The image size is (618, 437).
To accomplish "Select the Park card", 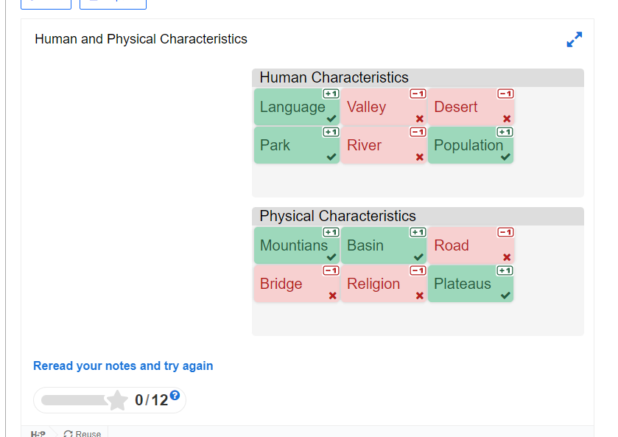I will [x=297, y=145].
